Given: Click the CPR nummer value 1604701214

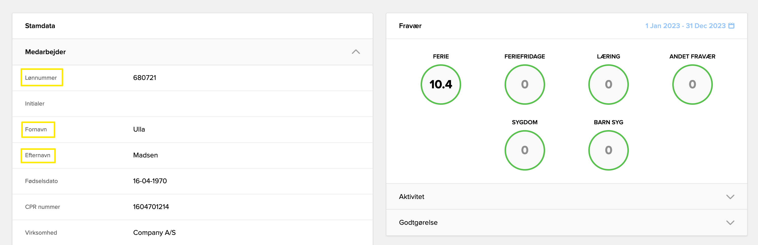Looking at the screenshot, I should coord(151,207).
